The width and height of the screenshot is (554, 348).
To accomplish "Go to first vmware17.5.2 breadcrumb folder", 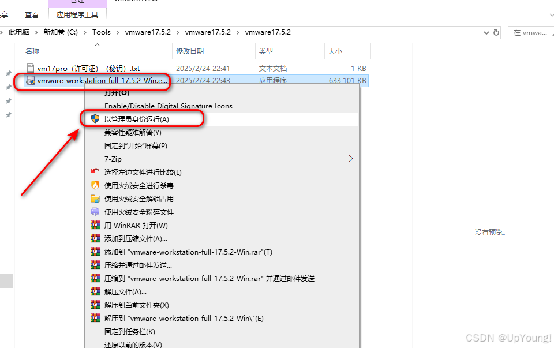I will (x=148, y=32).
